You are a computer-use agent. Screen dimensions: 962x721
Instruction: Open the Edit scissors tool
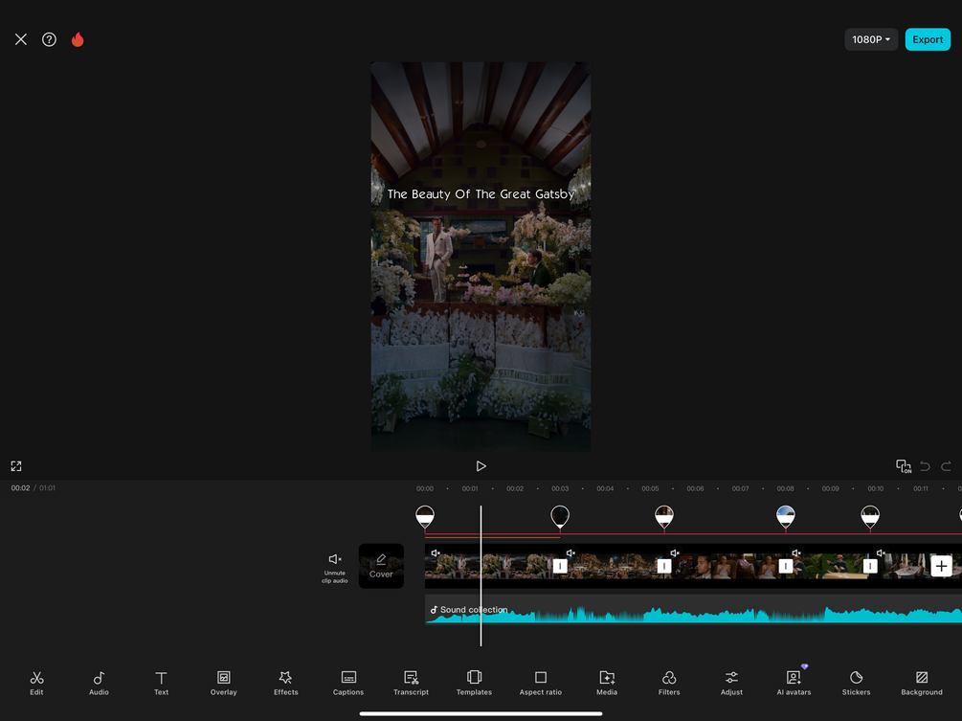tap(36, 683)
